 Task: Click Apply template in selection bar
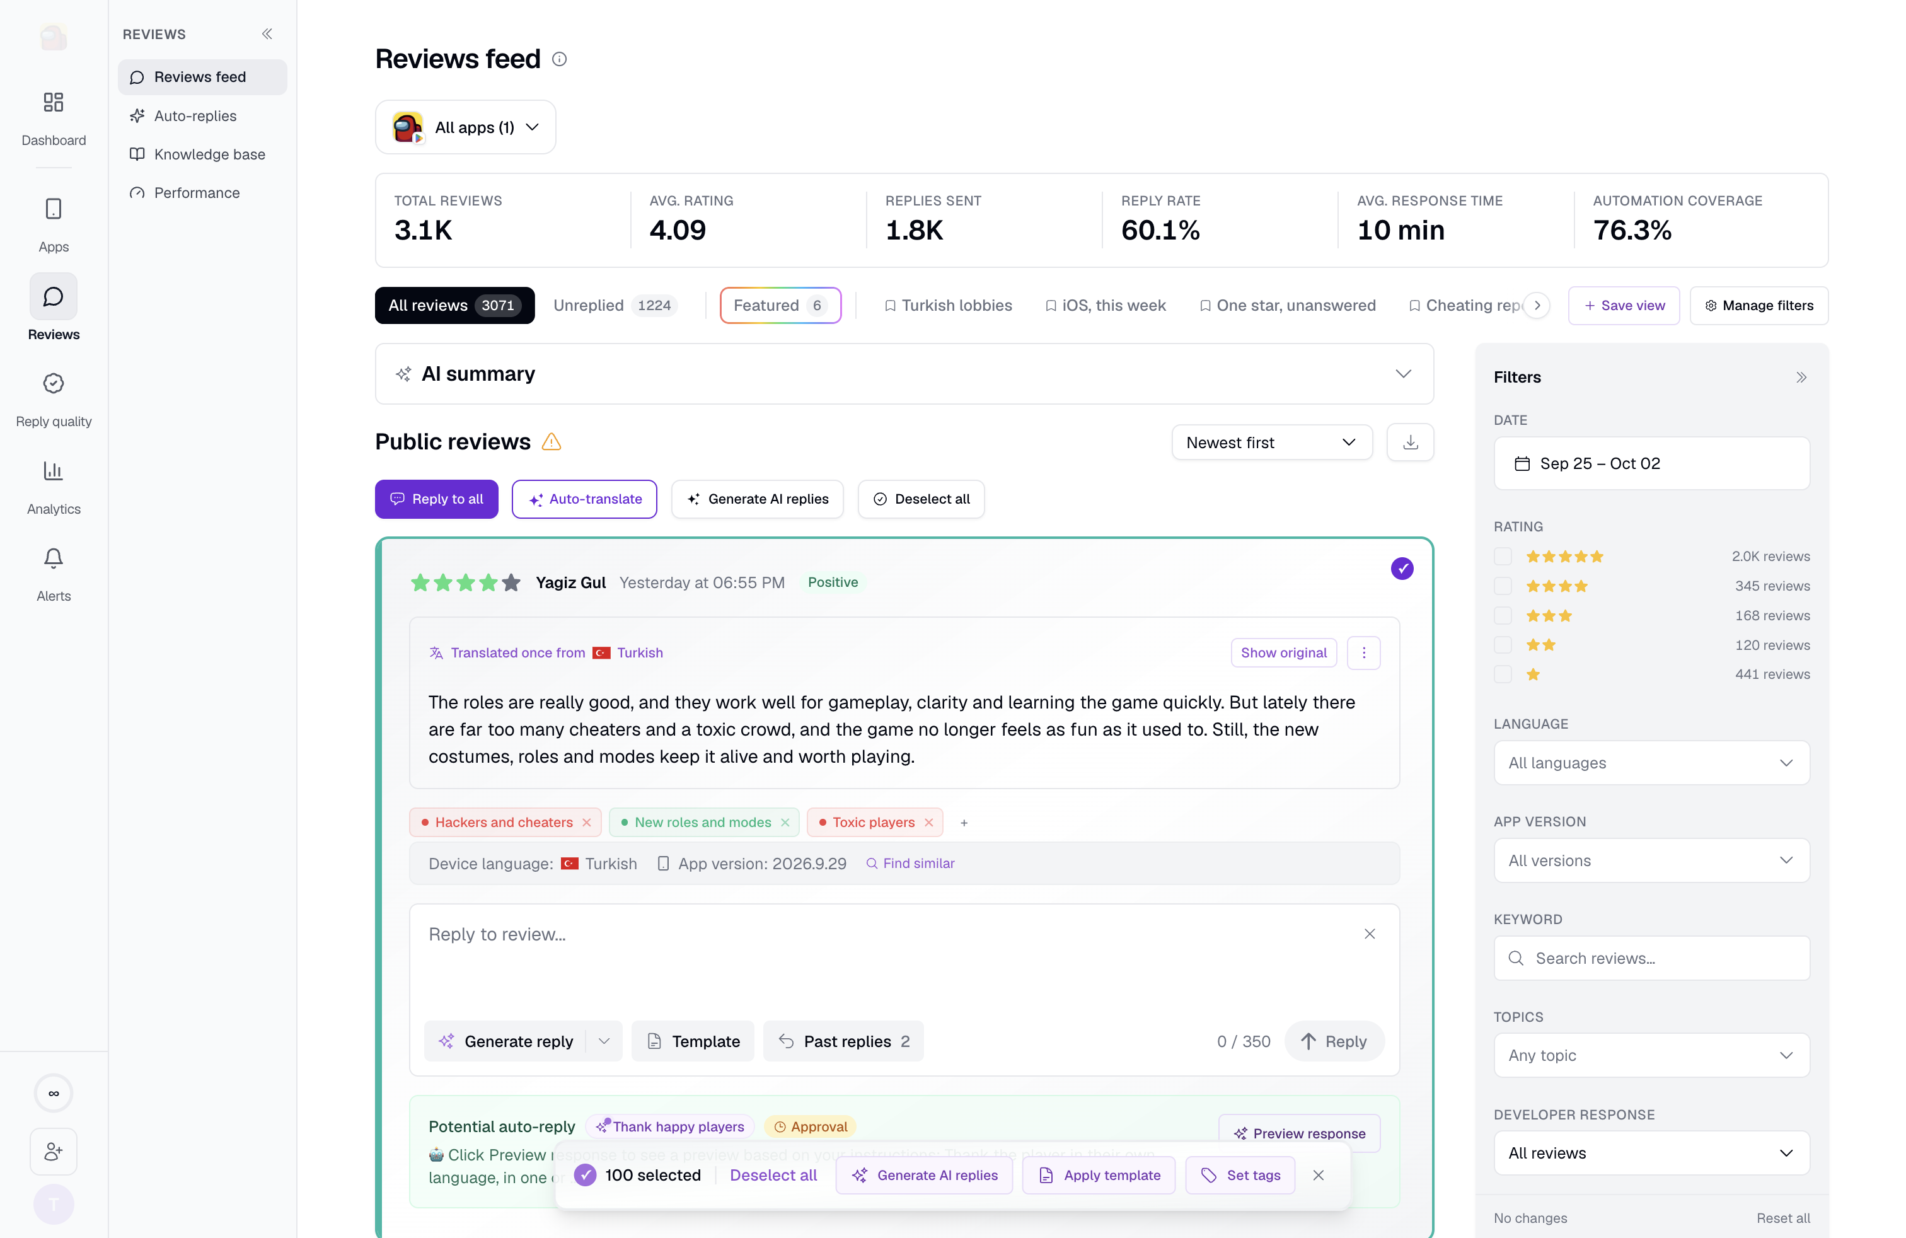[x=1099, y=1175]
